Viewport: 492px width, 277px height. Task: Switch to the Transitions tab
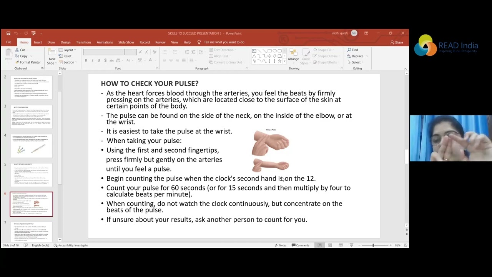point(83,42)
